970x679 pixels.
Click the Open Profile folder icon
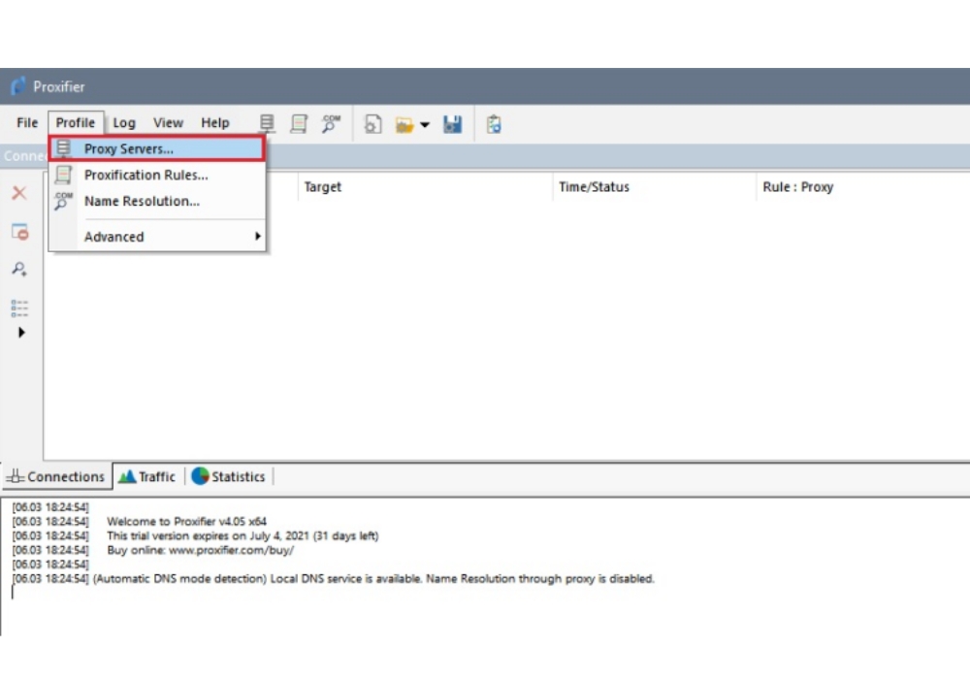pyautogui.click(x=404, y=125)
